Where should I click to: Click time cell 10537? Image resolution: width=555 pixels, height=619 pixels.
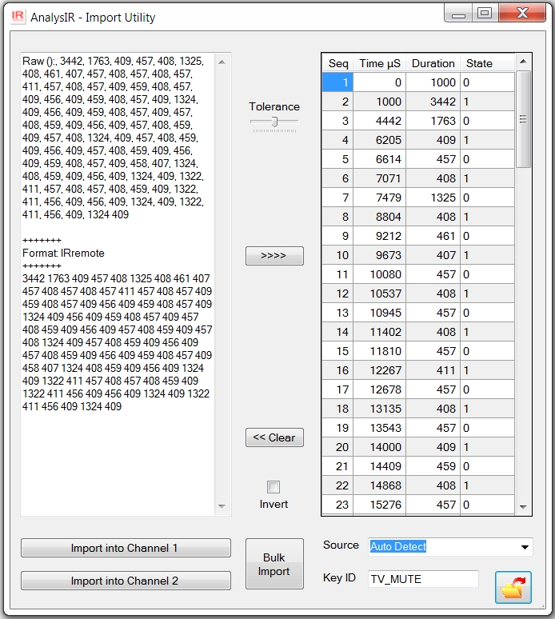point(379,294)
